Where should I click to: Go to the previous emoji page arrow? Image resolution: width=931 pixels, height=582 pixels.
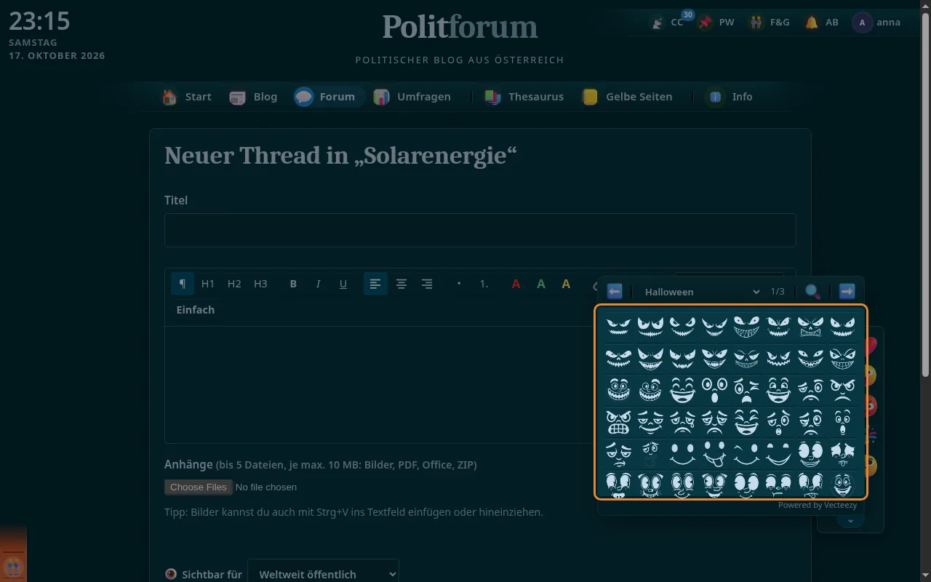[x=615, y=292]
